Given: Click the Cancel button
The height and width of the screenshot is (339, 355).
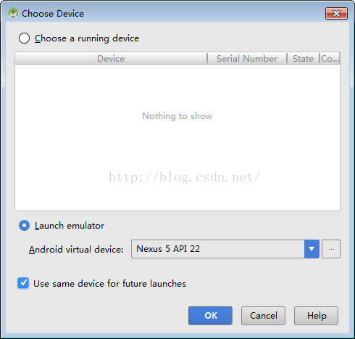Looking at the screenshot, I should 263,316.
